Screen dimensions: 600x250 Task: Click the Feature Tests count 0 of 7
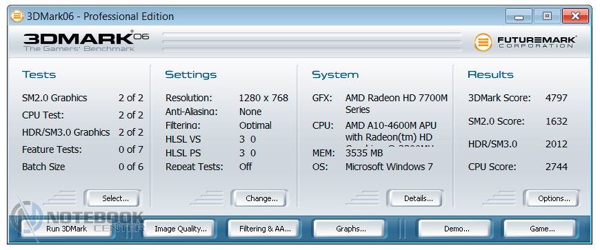(x=131, y=149)
